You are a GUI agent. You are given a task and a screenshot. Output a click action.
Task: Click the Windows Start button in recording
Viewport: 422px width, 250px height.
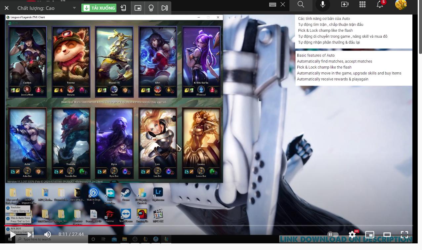click(x=10, y=239)
